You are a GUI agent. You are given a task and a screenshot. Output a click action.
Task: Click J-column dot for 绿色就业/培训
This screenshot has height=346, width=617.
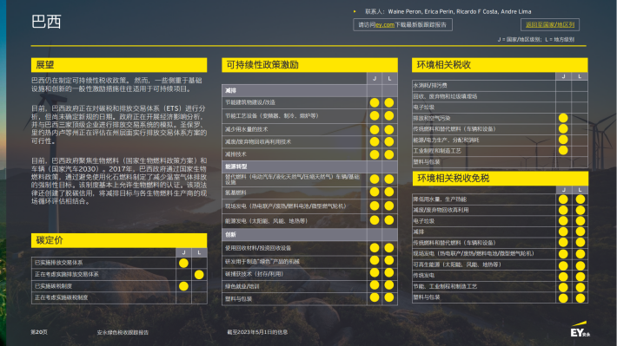[375, 285]
